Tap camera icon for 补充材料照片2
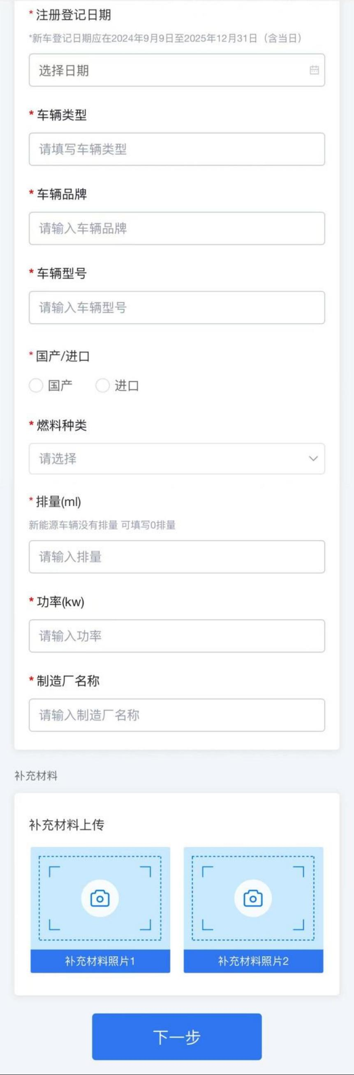Image resolution: width=354 pixels, height=1075 pixels. click(253, 898)
